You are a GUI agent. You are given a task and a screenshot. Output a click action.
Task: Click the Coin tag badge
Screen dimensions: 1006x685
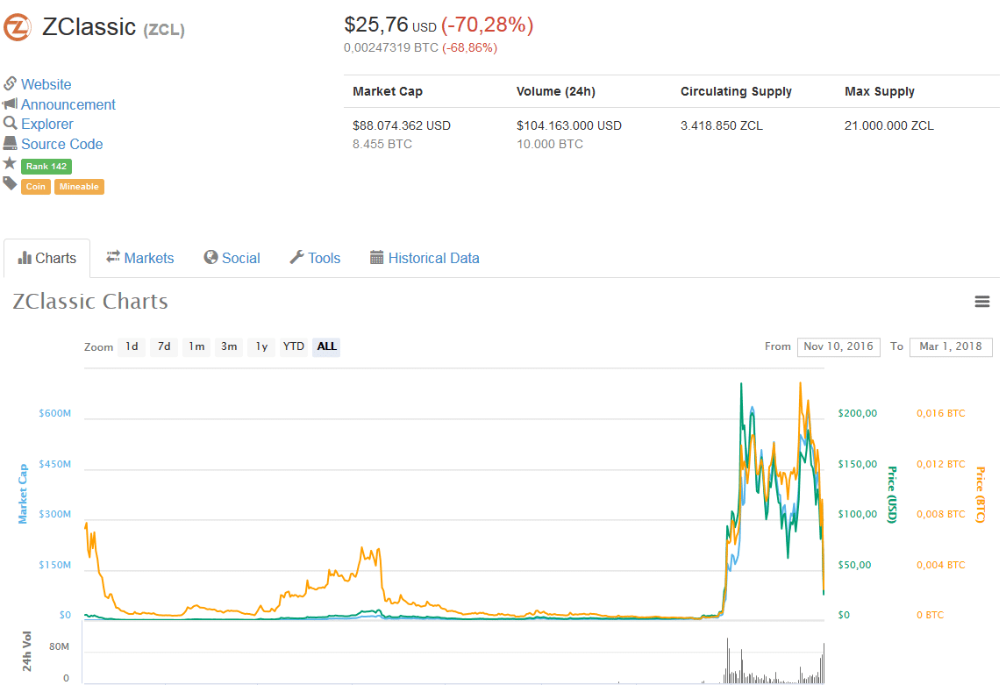coord(36,187)
